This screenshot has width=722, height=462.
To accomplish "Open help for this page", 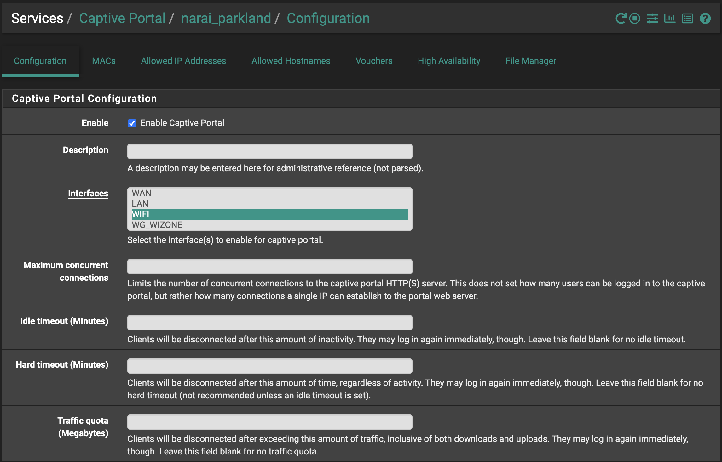I will coord(705,18).
